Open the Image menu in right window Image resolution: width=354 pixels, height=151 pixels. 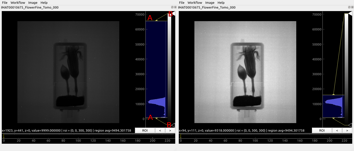(x=210, y=3)
